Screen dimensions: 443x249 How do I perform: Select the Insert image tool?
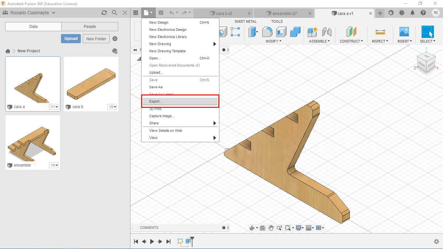tap(404, 32)
